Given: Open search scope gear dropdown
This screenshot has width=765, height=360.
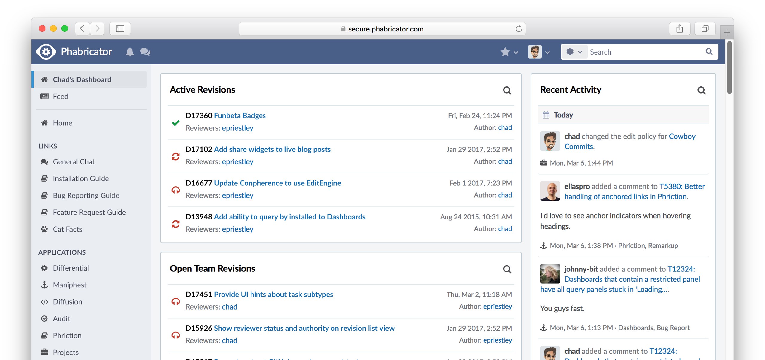Looking at the screenshot, I should click(574, 52).
